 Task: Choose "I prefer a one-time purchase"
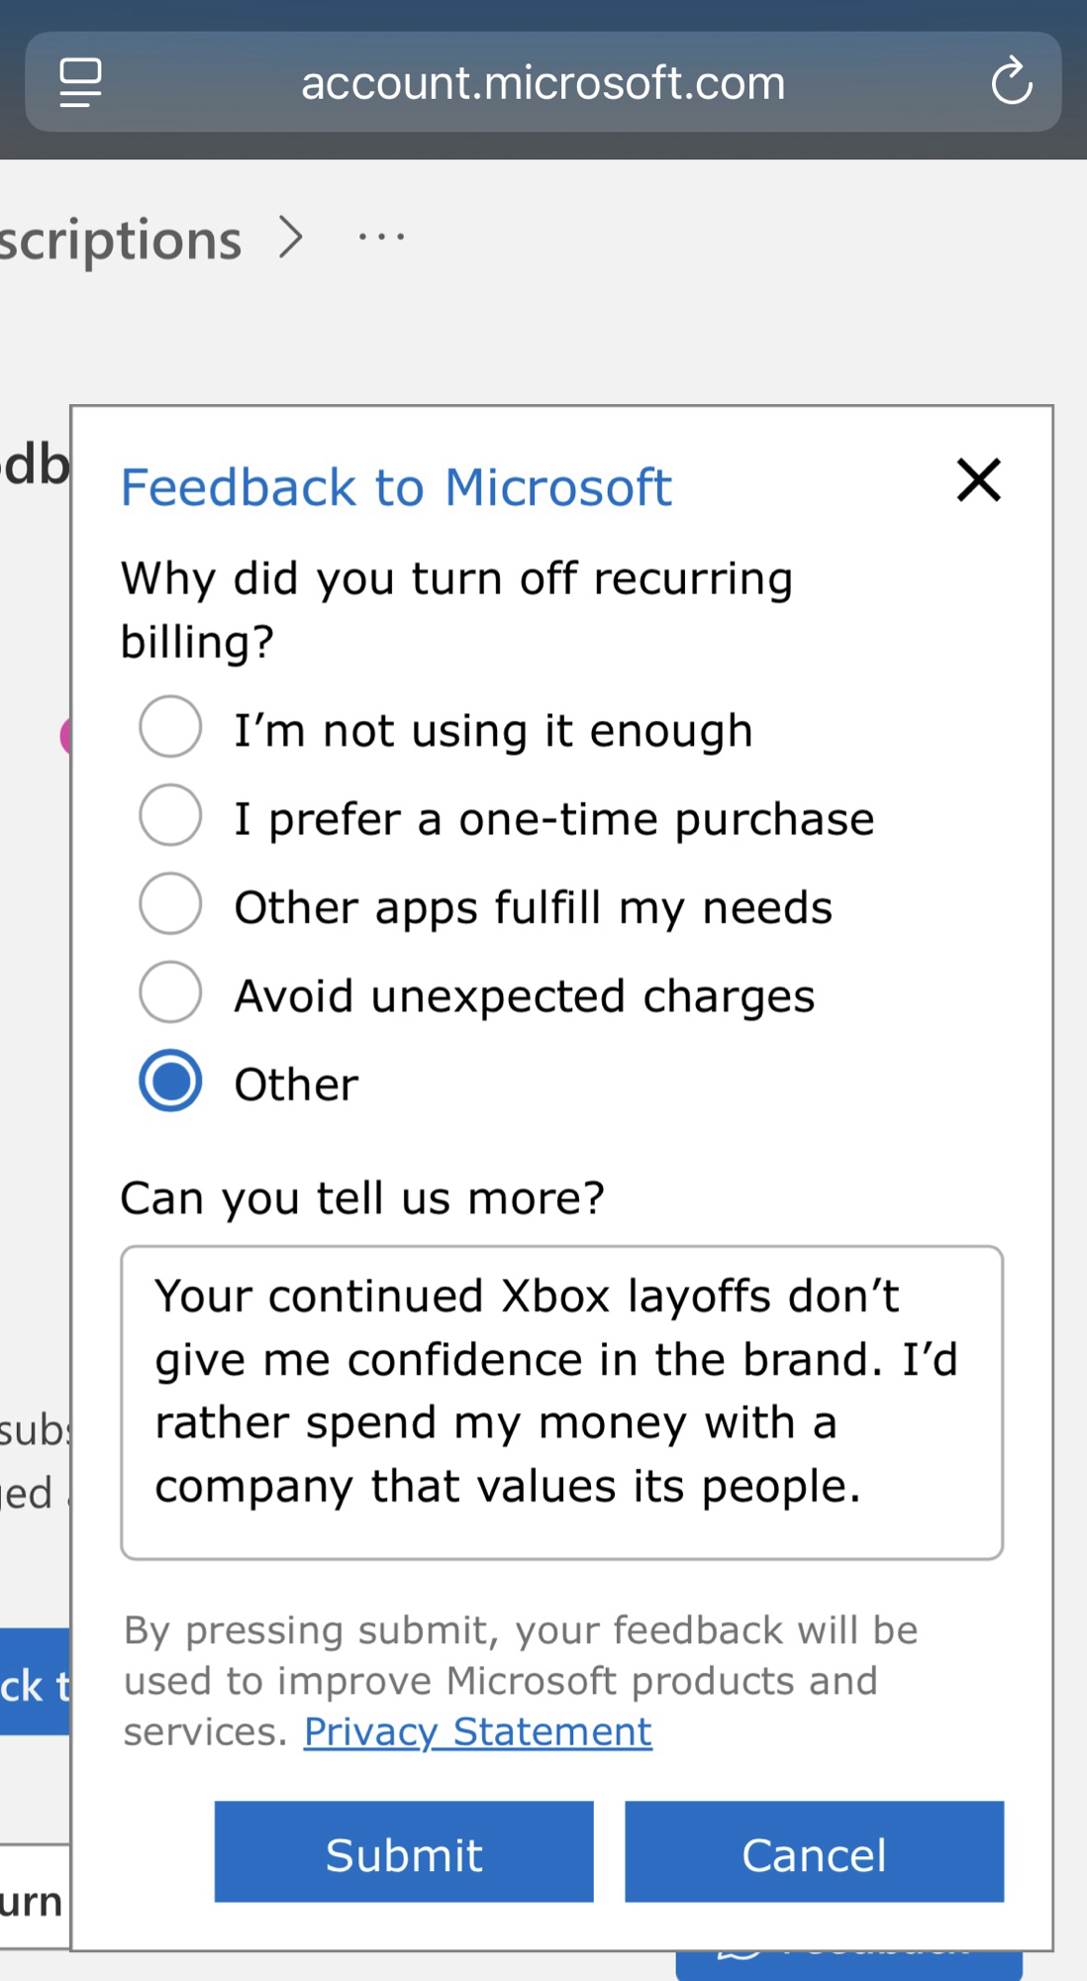[x=170, y=815]
